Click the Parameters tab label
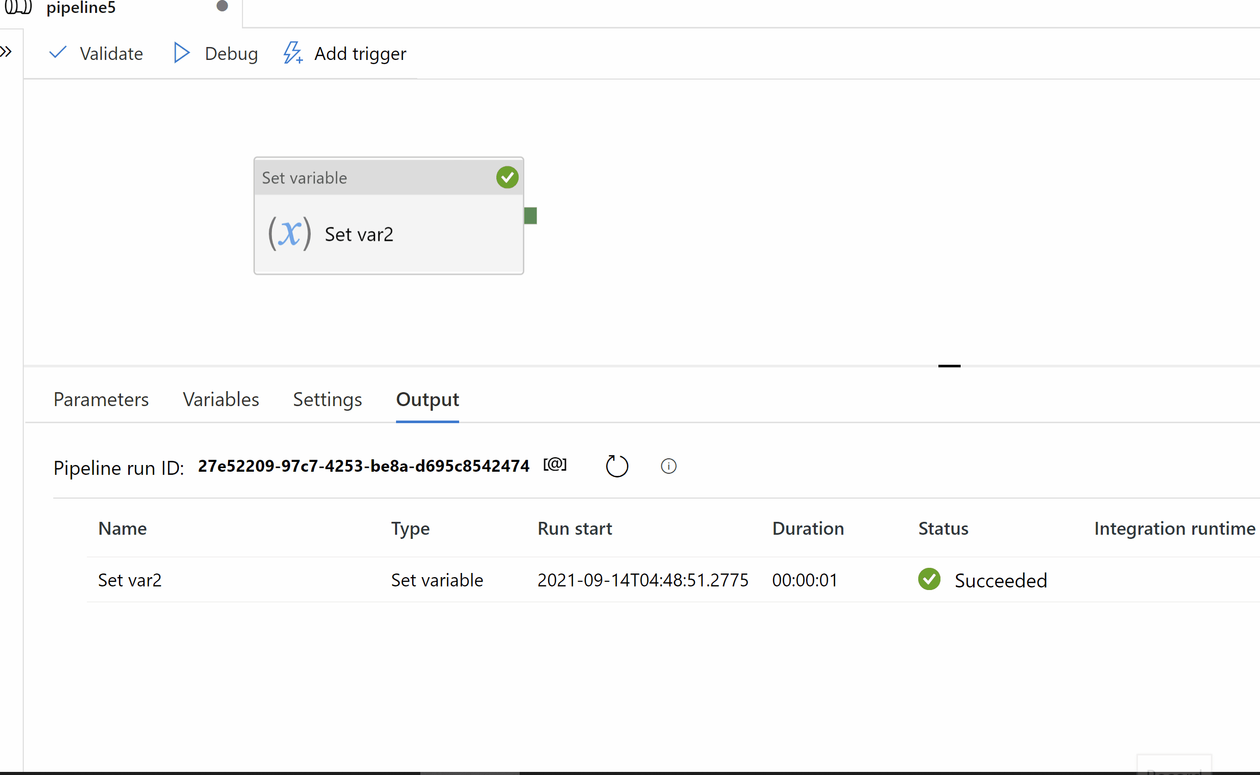This screenshot has width=1260, height=775. [100, 398]
